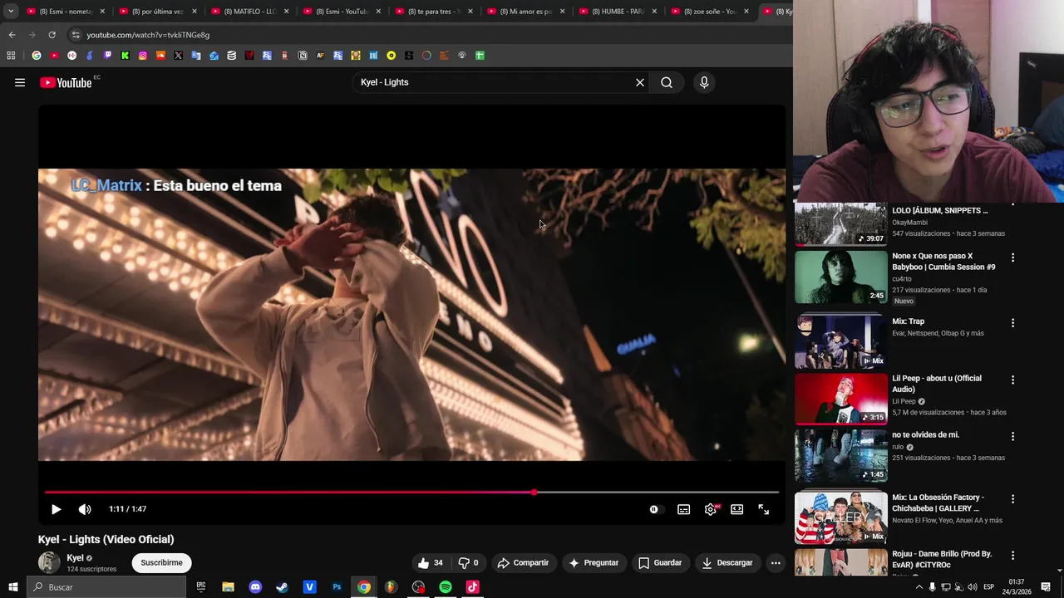Start voice search with the microphone
Screen dimensions: 1064x598
point(704,82)
